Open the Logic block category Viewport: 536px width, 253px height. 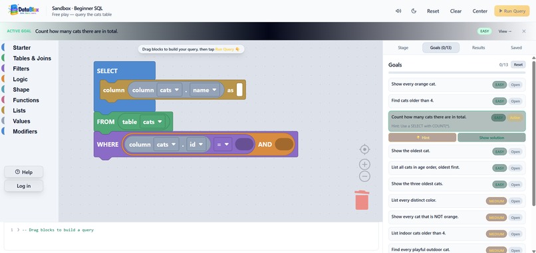coord(20,79)
